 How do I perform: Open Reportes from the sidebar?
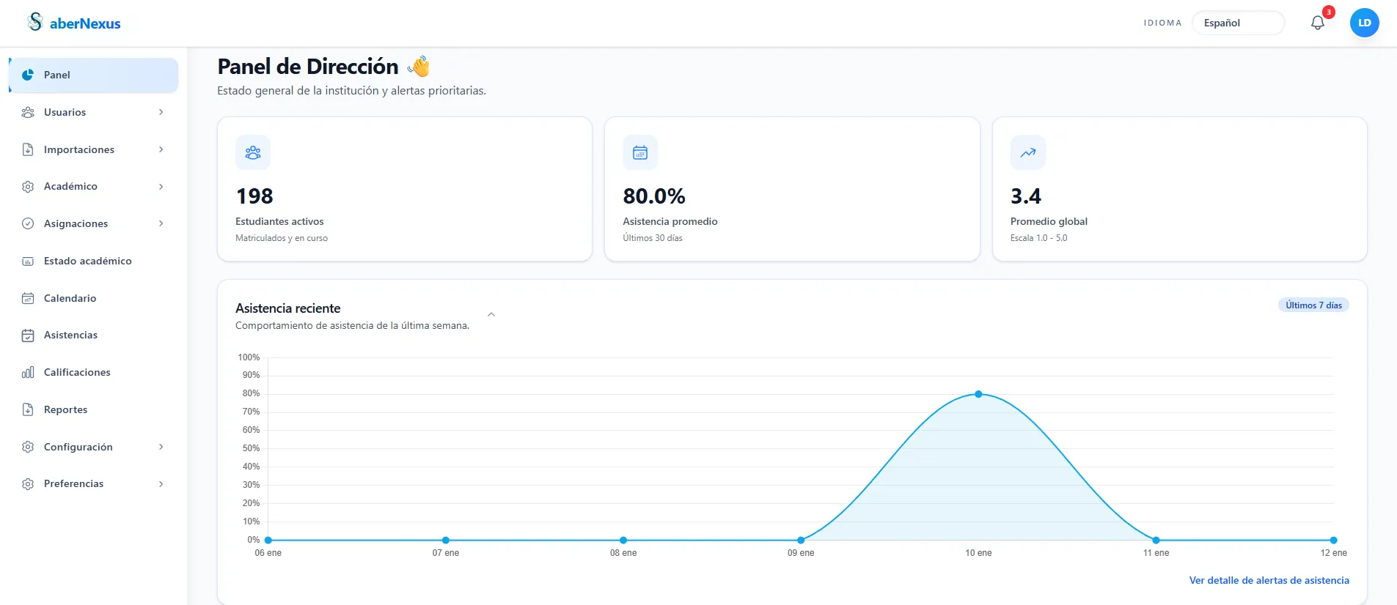coord(93,409)
